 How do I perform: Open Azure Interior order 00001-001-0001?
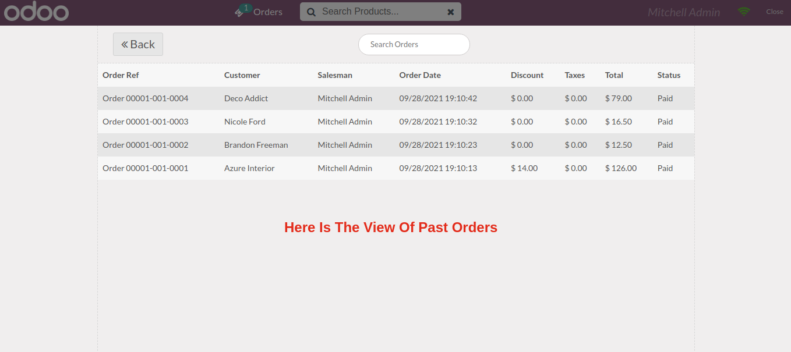[x=146, y=168]
